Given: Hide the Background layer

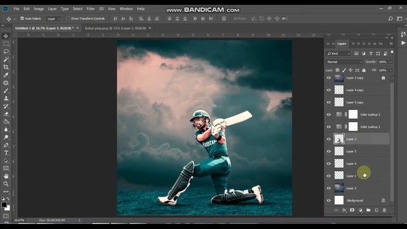Looking at the screenshot, I should point(329,200).
